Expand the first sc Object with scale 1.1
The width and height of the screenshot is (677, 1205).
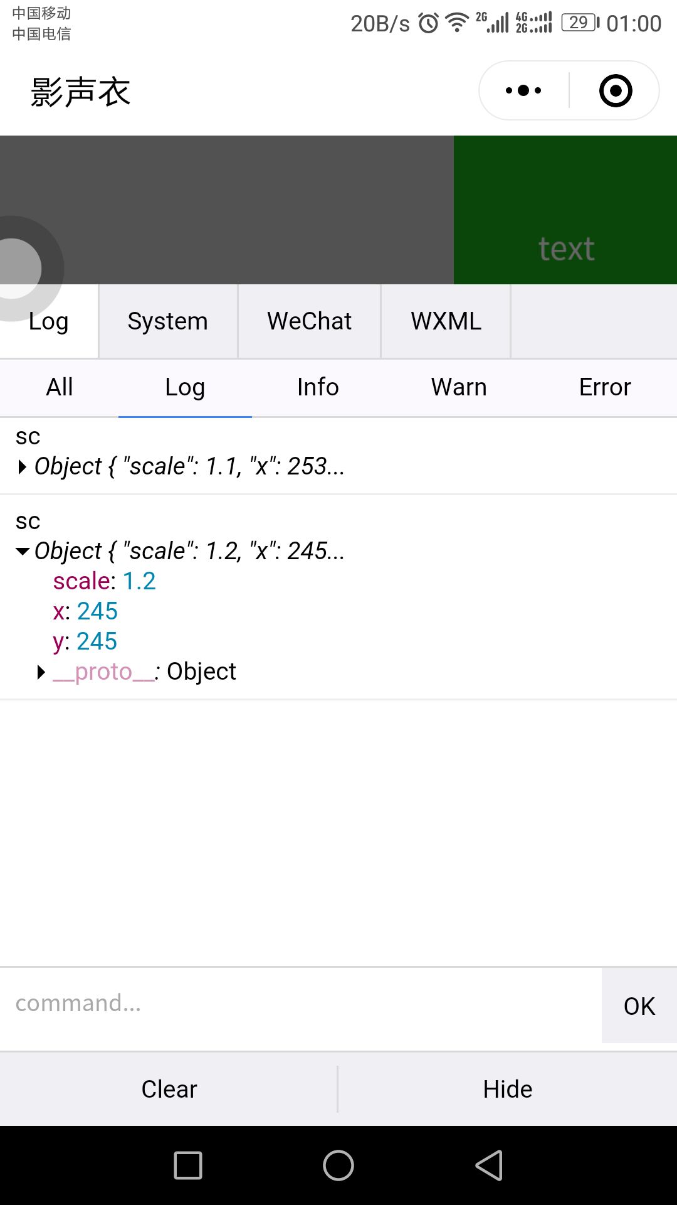[x=23, y=467]
